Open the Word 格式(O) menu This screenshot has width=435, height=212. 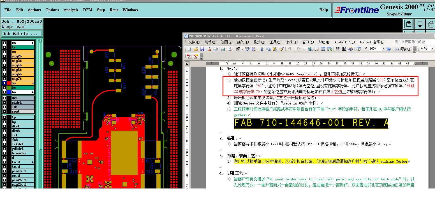pos(259,42)
